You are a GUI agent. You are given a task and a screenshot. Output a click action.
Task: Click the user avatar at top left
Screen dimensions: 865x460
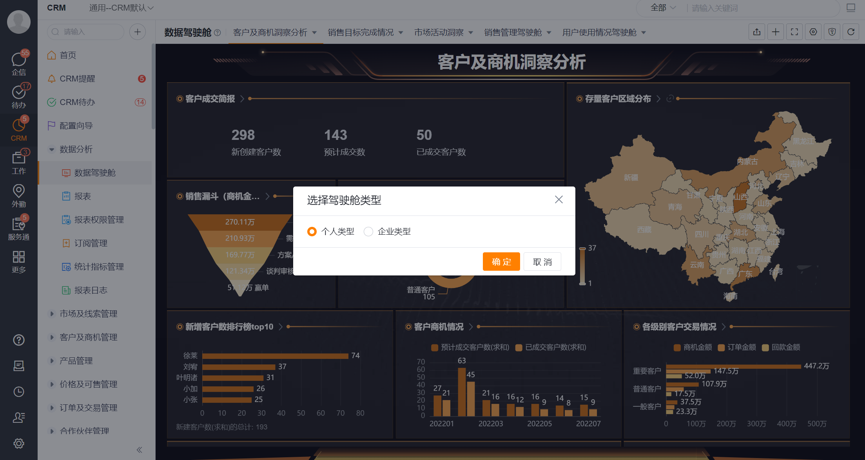[x=19, y=22]
